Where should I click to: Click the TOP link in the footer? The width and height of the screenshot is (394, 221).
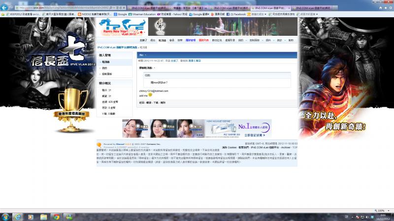pyautogui.click(x=295, y=147)
